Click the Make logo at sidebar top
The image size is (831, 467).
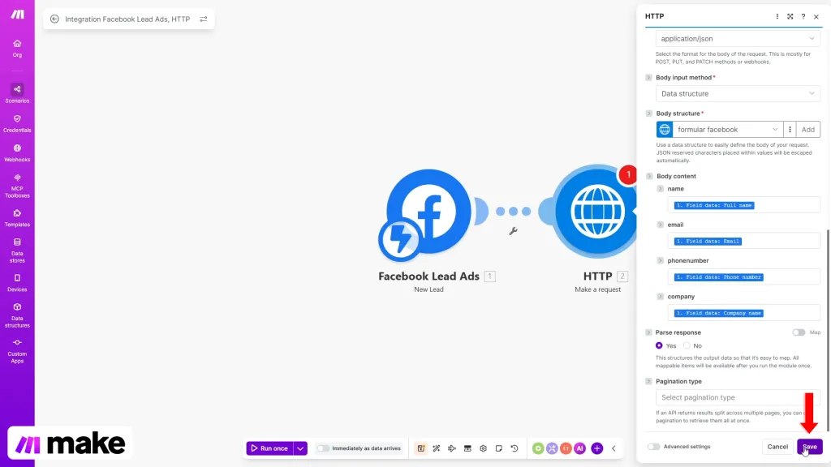click(x=17, y=15)
